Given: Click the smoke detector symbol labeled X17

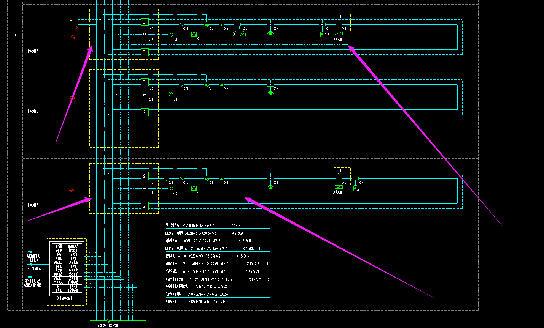Looking at the screenshot, I should (x=181, y=24).
